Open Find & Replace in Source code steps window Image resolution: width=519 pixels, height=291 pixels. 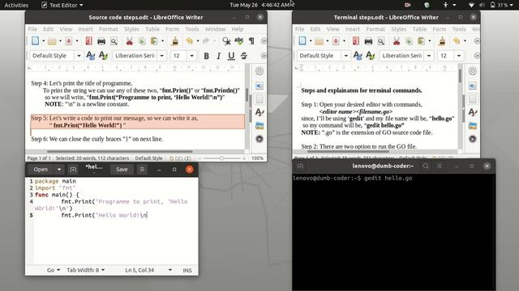(x=226, y=41)
